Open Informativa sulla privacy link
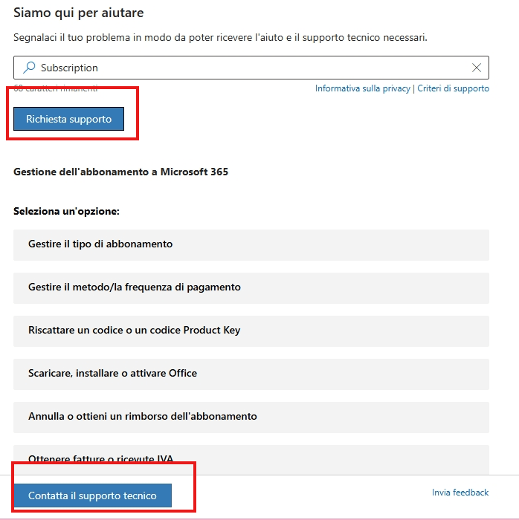The image size is (519, 520). click(363, 88)
